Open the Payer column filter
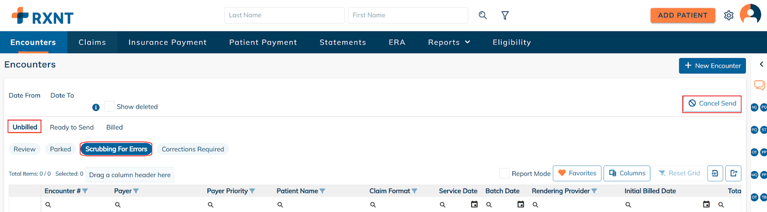The height and width of the screenshot is (212, 767). [136, 191]
